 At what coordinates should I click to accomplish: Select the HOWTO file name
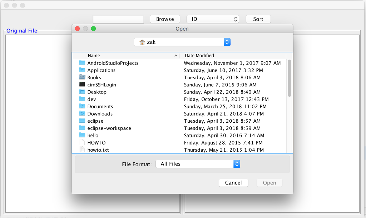coord(97,143)
